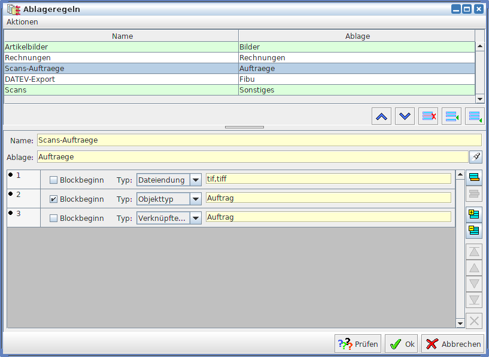This screenshot has height=357, width=489.
Task: Click the Name field containing Scans-Auftraege
Action: pyautogui.click(x=259, y=140)
